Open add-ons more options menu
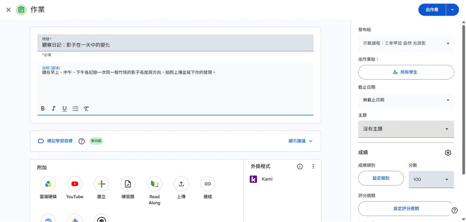 (313, 166)
